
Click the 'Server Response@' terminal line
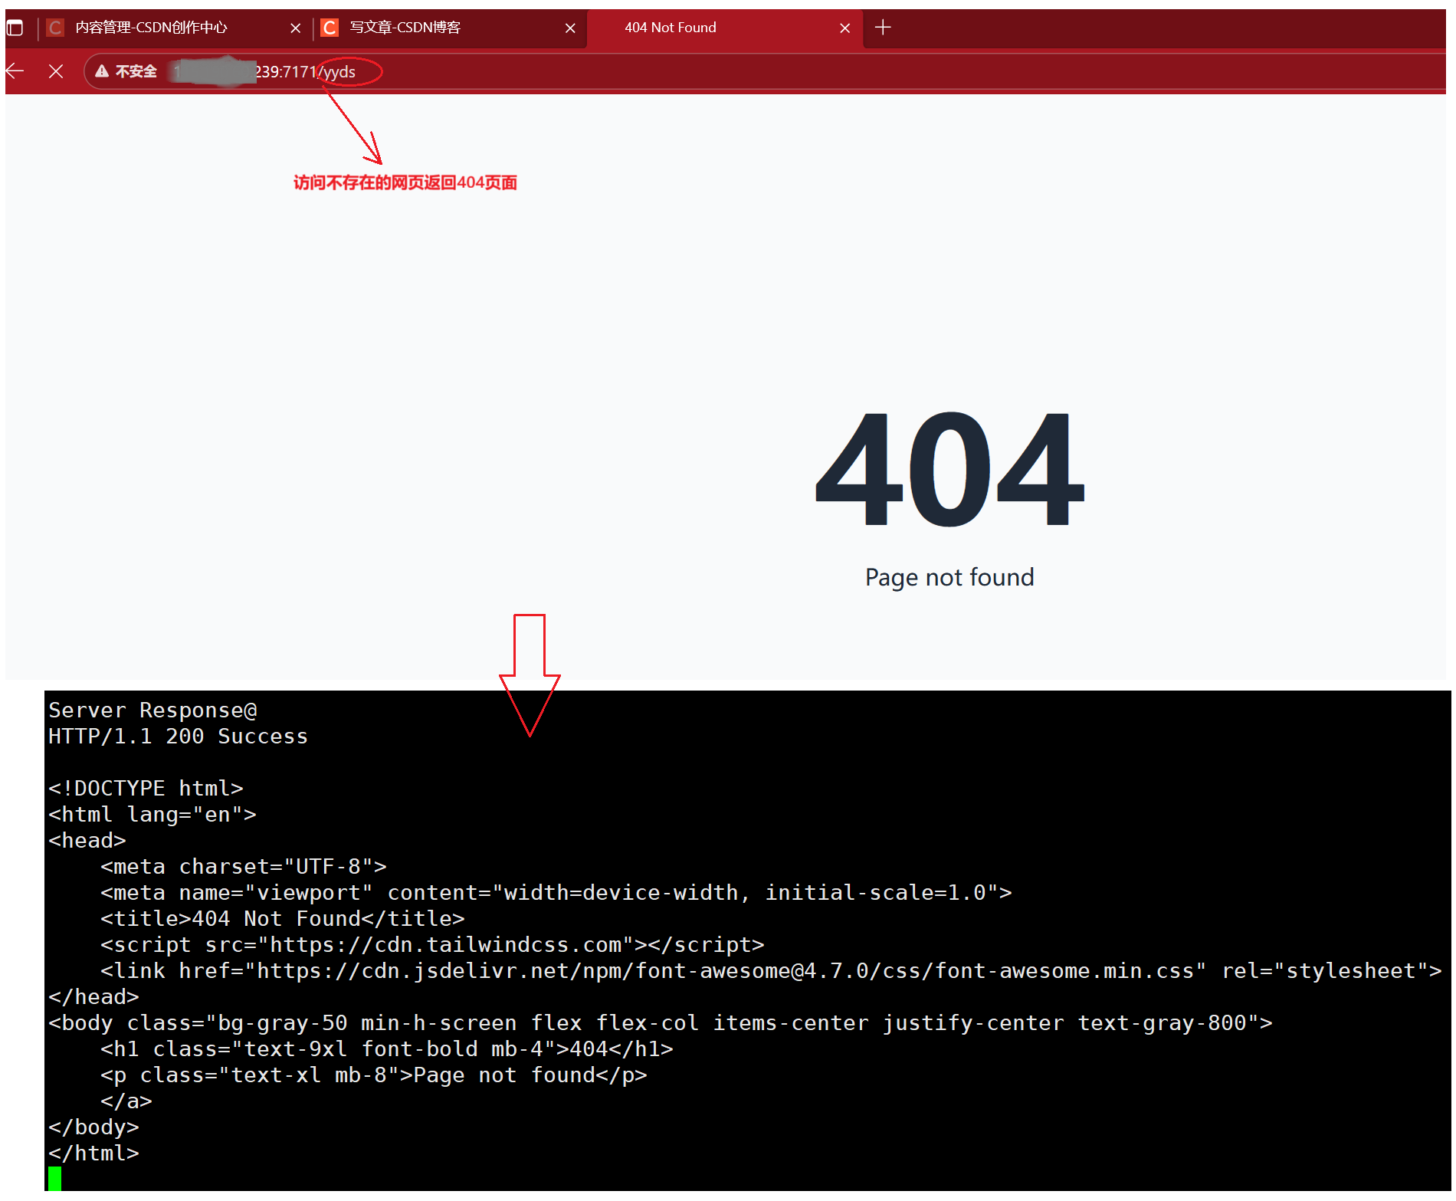point(152,710)
